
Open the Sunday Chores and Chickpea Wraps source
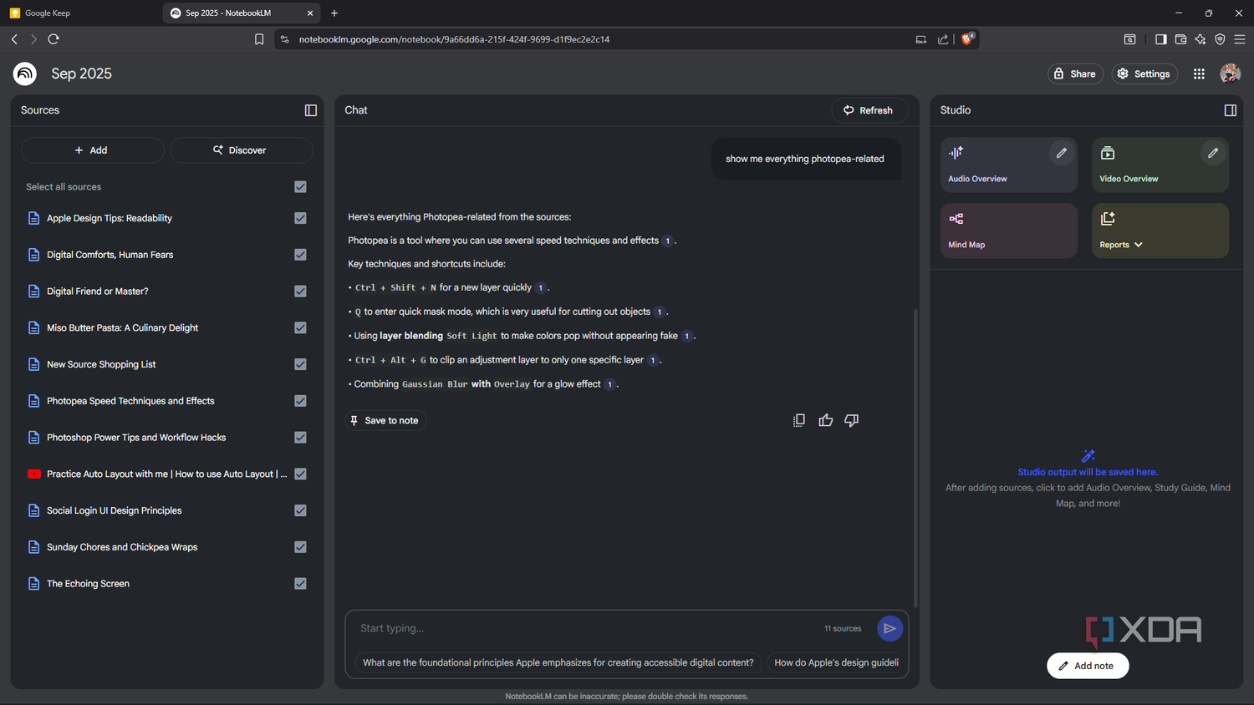[122, 547]
